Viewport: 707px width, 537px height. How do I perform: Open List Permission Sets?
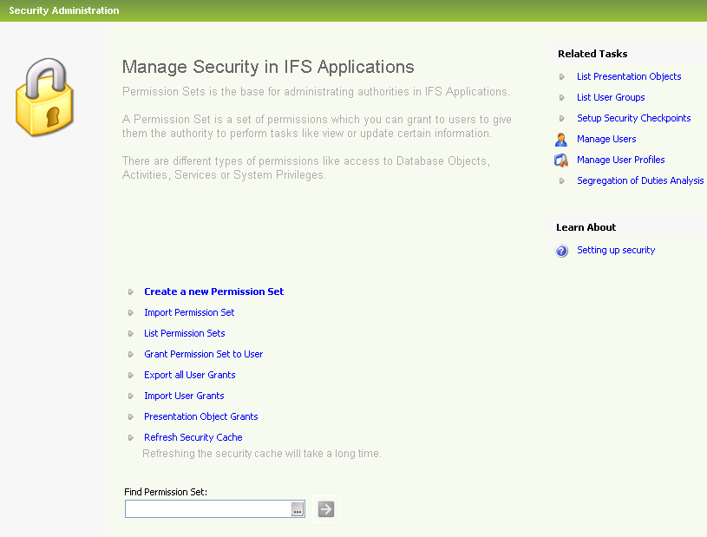pos(184,333)
